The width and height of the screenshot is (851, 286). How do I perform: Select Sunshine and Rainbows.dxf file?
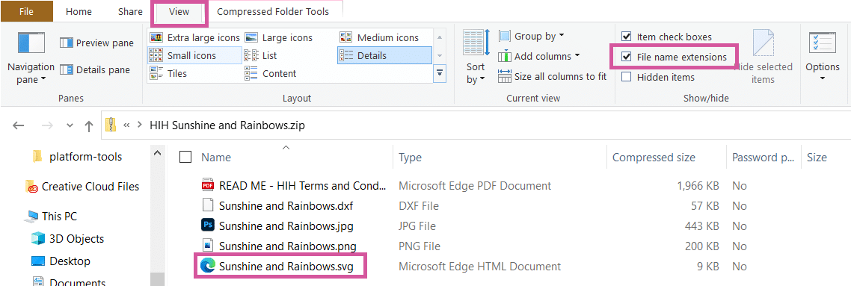pos(277,206)
